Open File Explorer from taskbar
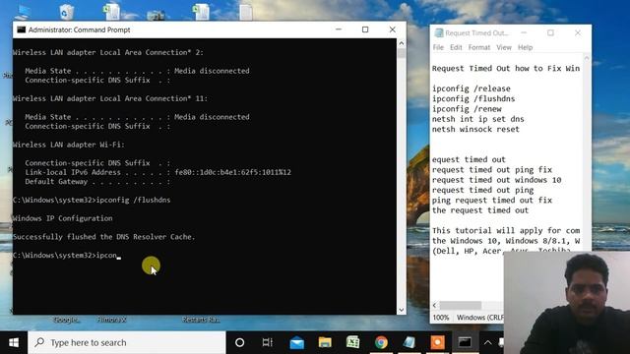 point(325,342)
